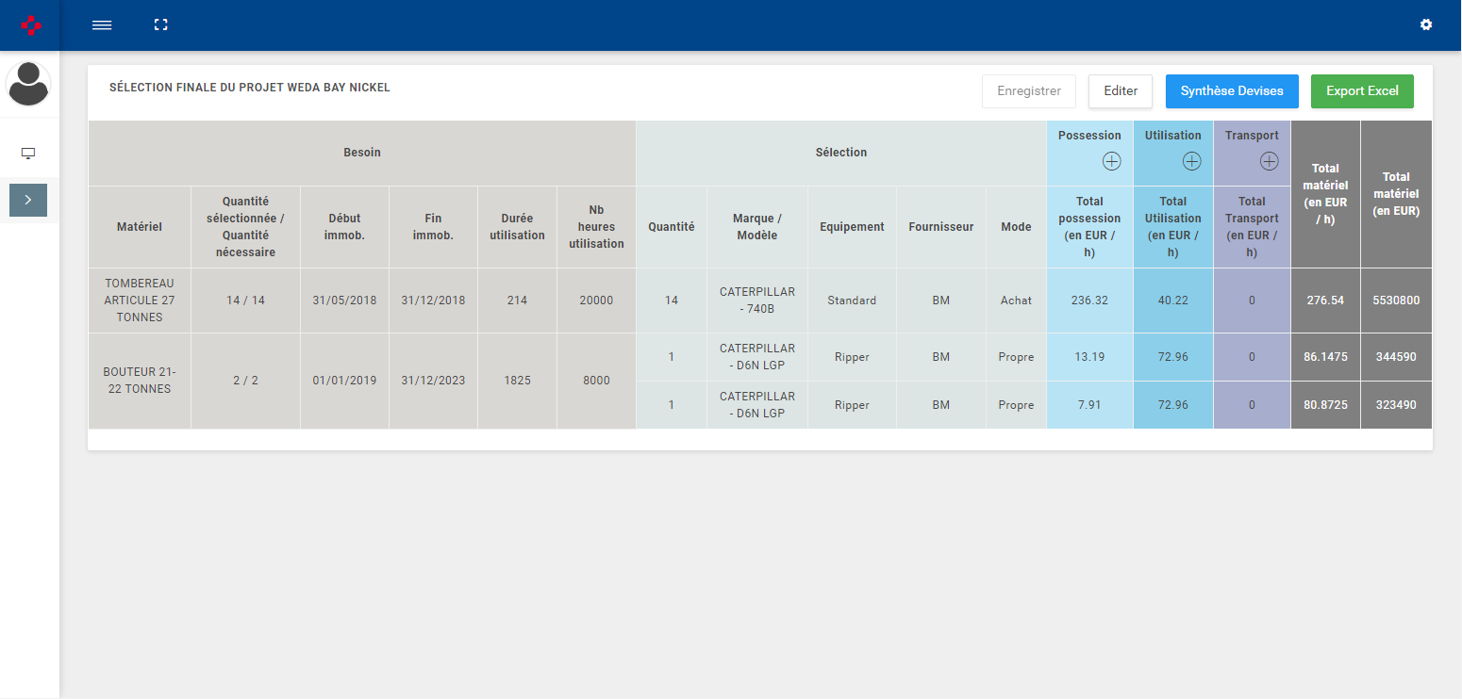This screenshot has height=699, width=1462.
Task: Select the monitor icon in sidebar
Action: pos(28,154)
